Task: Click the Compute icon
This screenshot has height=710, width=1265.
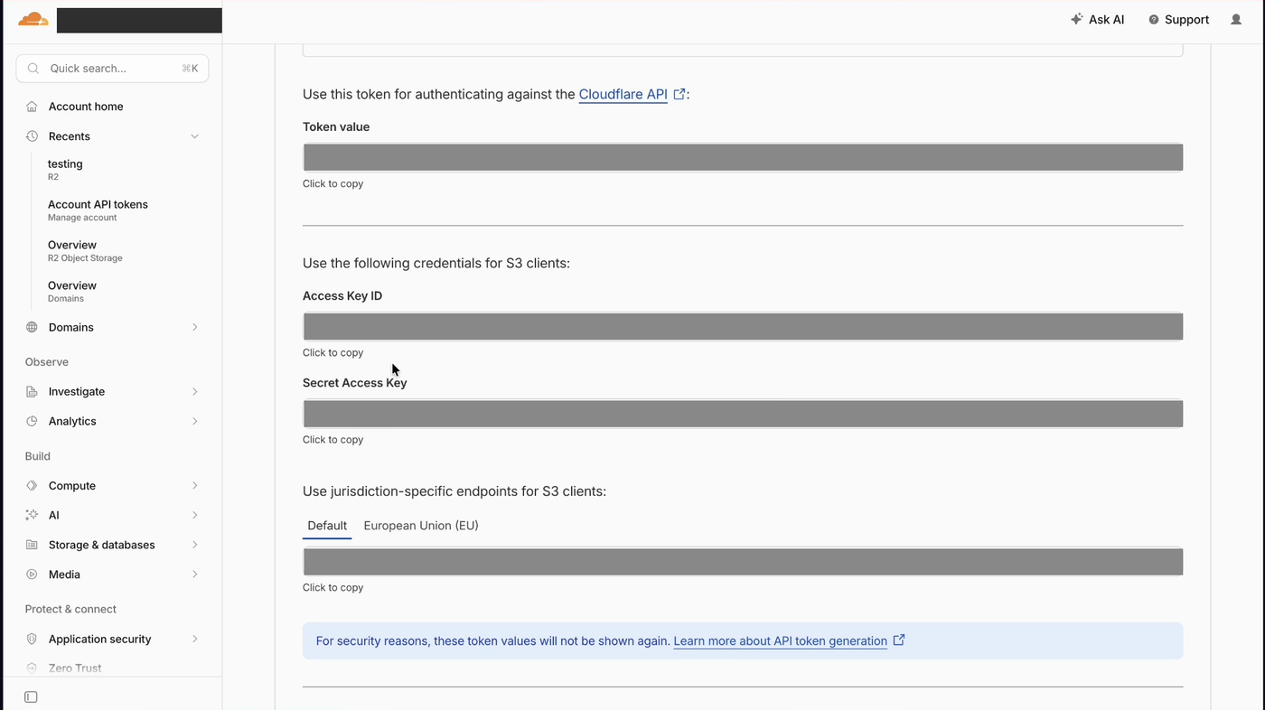Action: 32,485
